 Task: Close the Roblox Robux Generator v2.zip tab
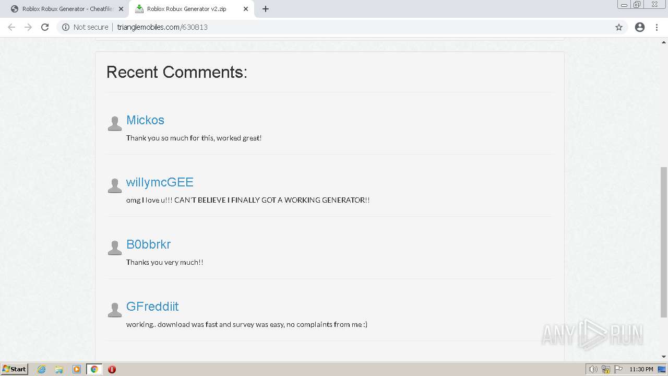coord(246,9)
